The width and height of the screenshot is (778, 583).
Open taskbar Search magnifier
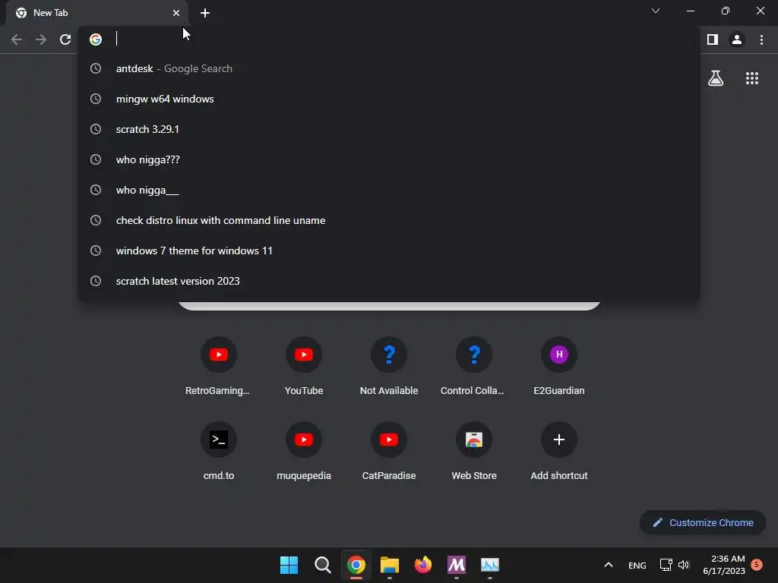(322, 565)
